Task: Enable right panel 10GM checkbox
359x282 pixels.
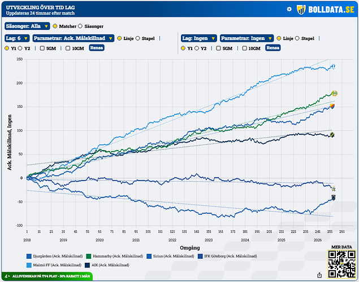Action: 245,48
